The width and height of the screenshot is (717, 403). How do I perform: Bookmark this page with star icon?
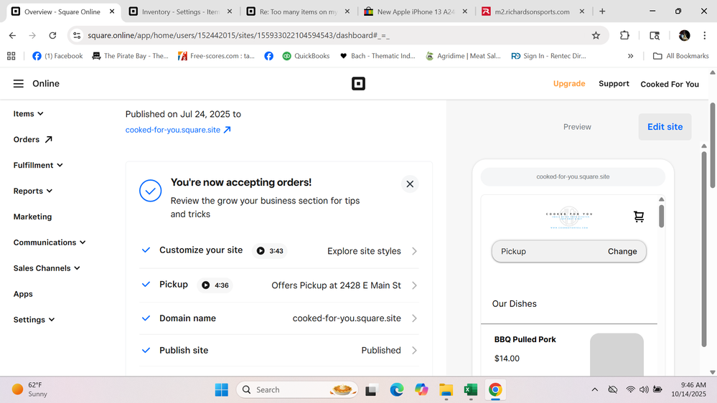point(596,35)
